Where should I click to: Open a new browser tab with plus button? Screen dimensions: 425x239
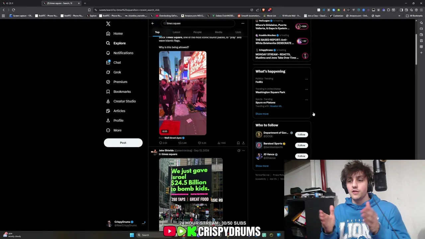(85, 3)
